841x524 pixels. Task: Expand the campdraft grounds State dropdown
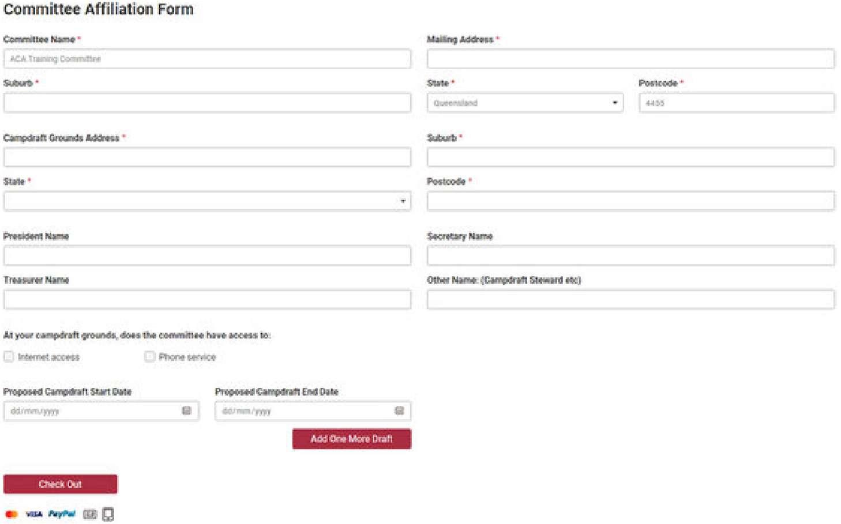tap(207, 201)
